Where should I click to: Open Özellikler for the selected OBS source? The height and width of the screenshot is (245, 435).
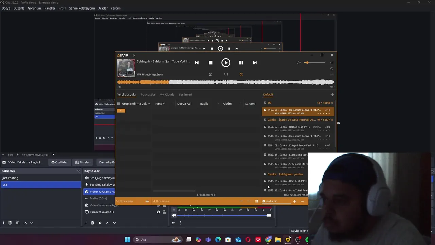(x=59, y=162)
